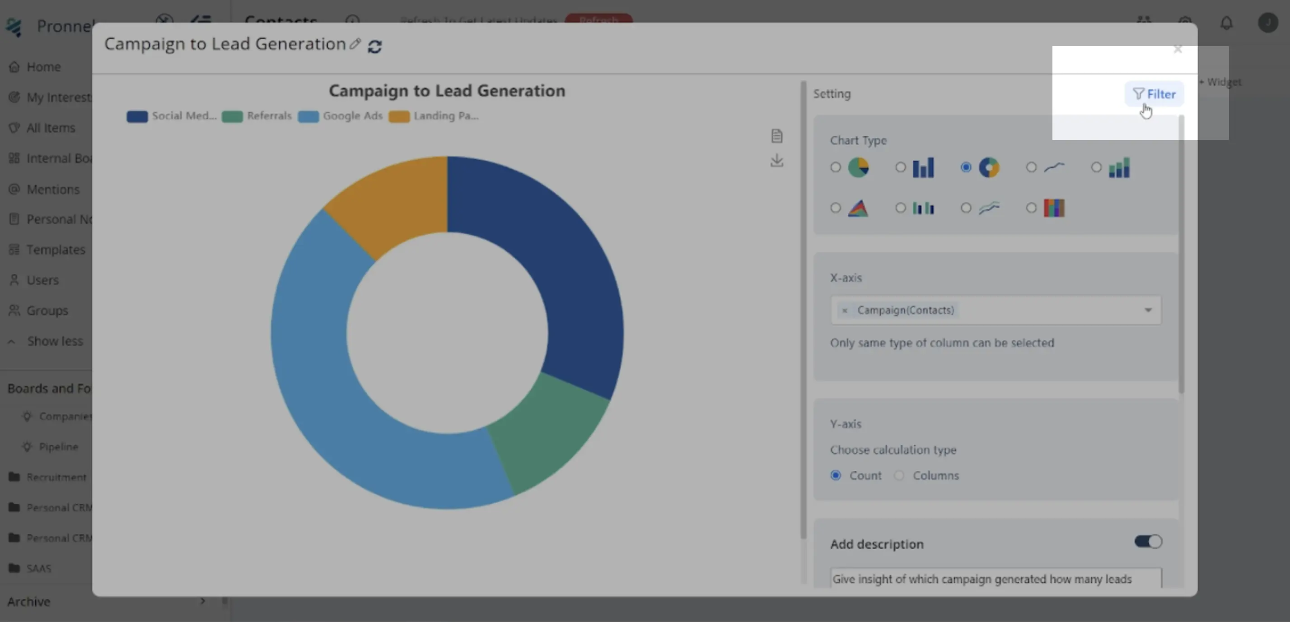The height and width of the screenshot is (622, 1290).
Task: Open Internal Board in the sidebar
Action: click(x=49, y=158)
